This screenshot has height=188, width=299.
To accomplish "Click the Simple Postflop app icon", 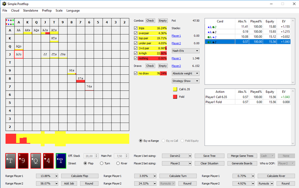I will point(4,4).
